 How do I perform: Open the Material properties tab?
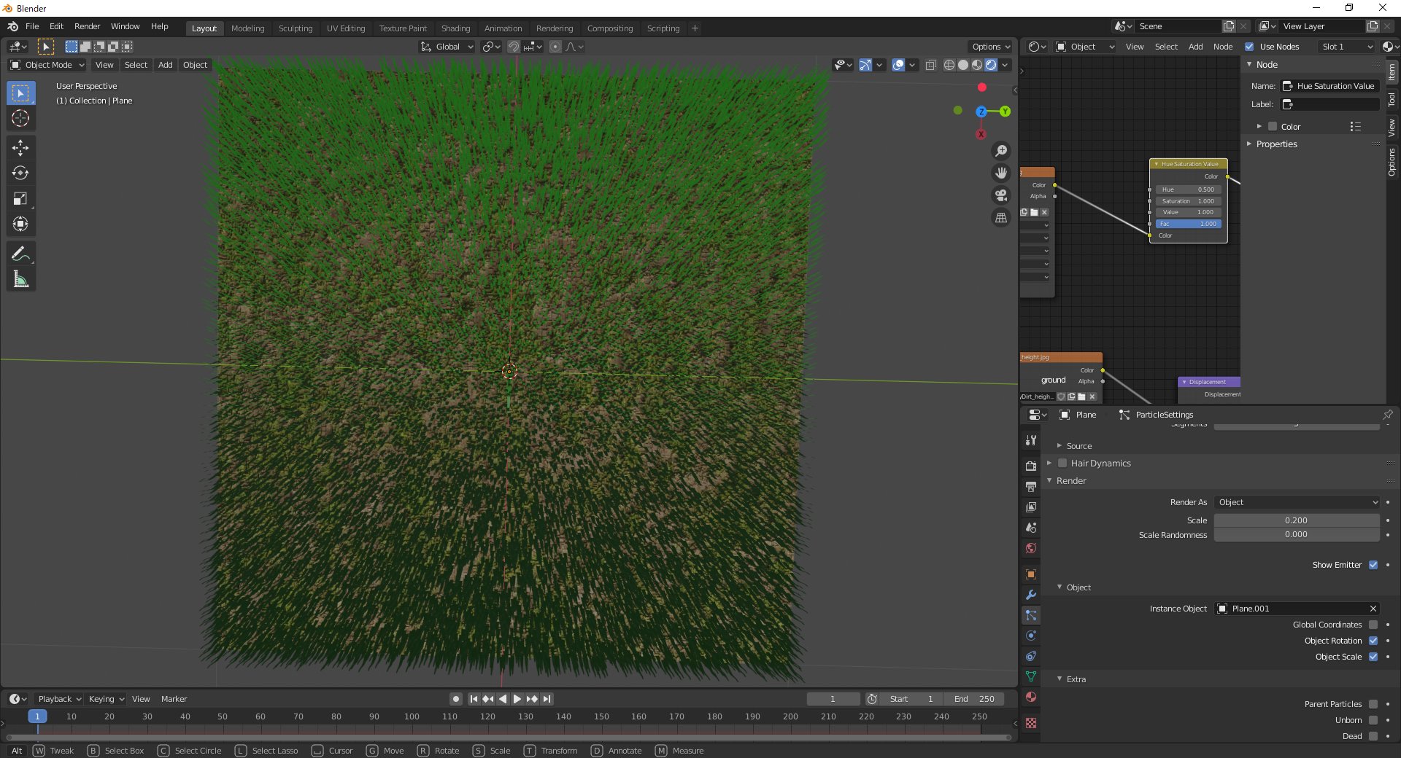tap(1031, 697)
